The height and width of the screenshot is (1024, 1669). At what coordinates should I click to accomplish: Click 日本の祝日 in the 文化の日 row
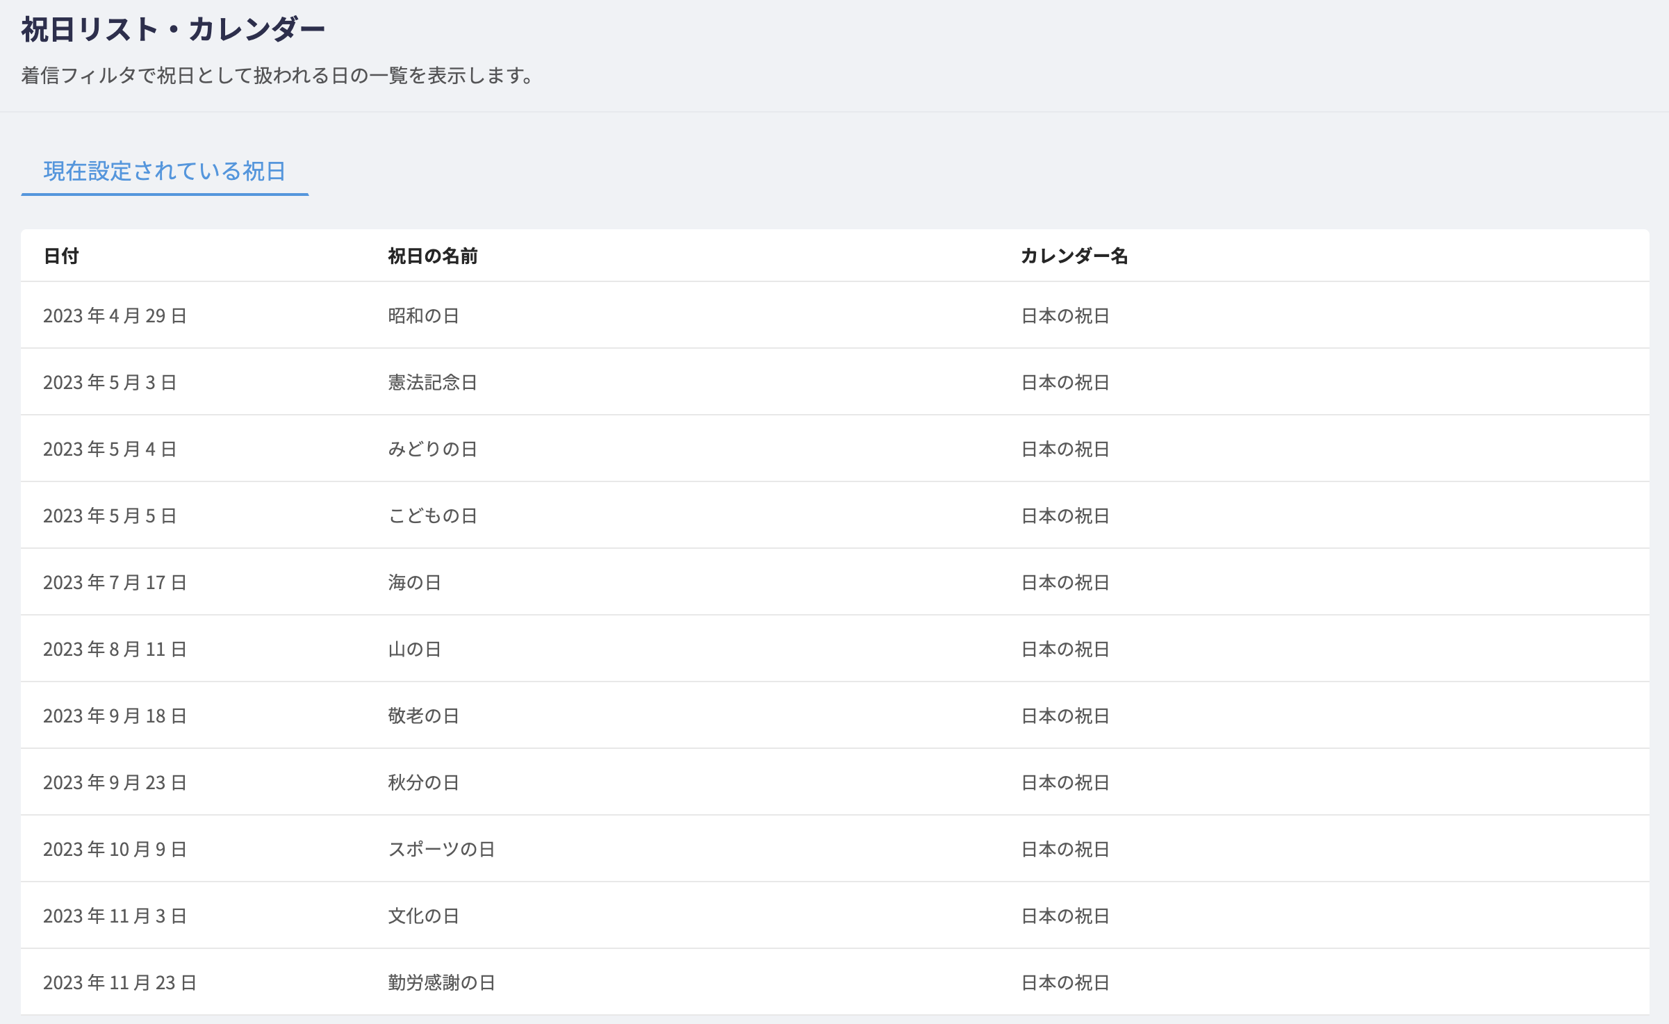pyautogui.click(x=1065, y=916)
